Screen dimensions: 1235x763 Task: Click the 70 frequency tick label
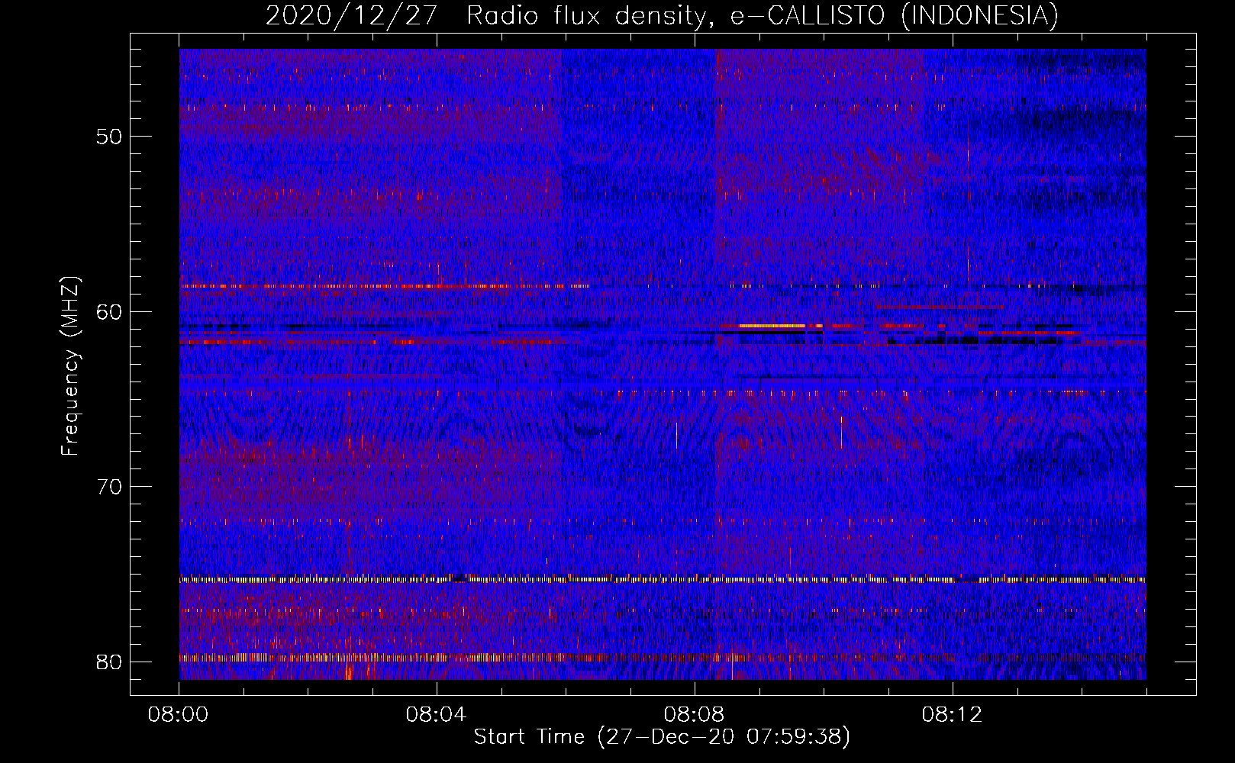pyautogui.click(x=109, y=487)
